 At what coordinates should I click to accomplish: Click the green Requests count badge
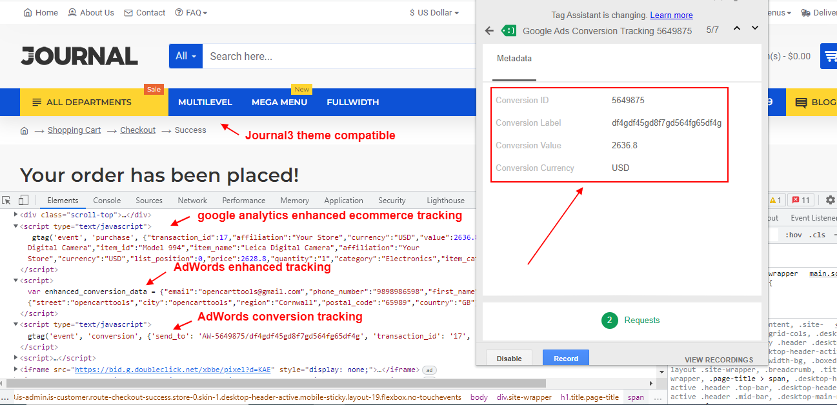pyautogui.click(x=610, y=320)
